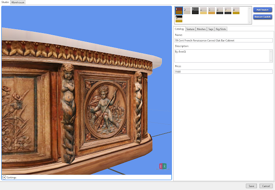Screen dimensions: 275x190
Task: Save the package changes
Action: click(x=251, y=186)
